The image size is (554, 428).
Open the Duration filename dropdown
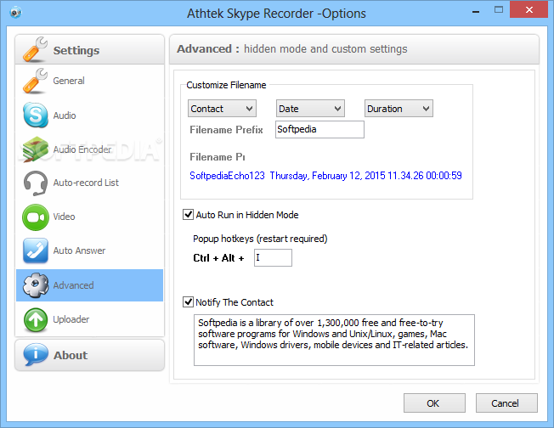(x=399, y=109)
